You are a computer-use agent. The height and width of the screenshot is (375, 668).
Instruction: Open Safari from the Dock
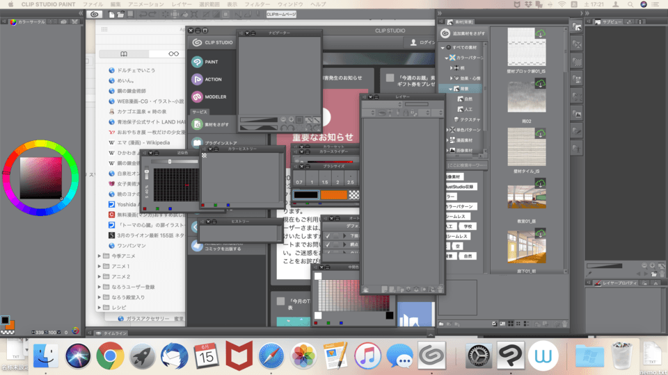[271, 356]
